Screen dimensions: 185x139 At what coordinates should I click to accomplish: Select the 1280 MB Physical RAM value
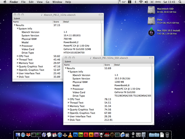(119, 82)
